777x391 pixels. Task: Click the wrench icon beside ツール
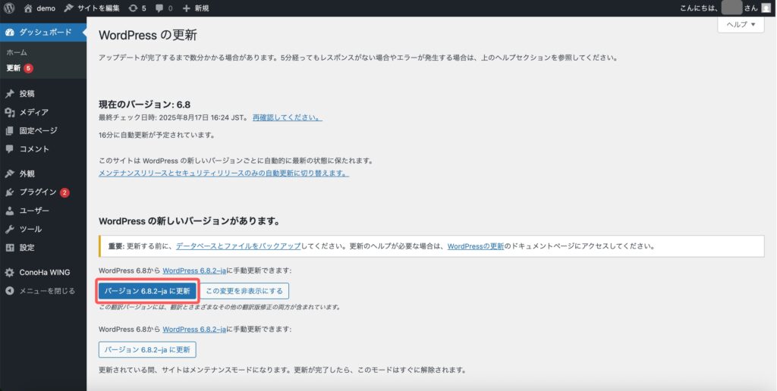point(9,230)
